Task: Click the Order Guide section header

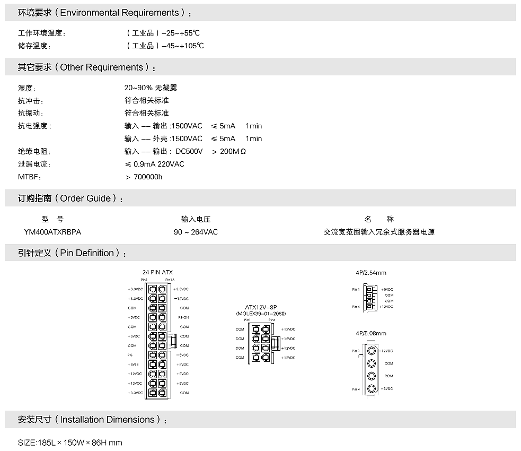Action: point(71,198)
